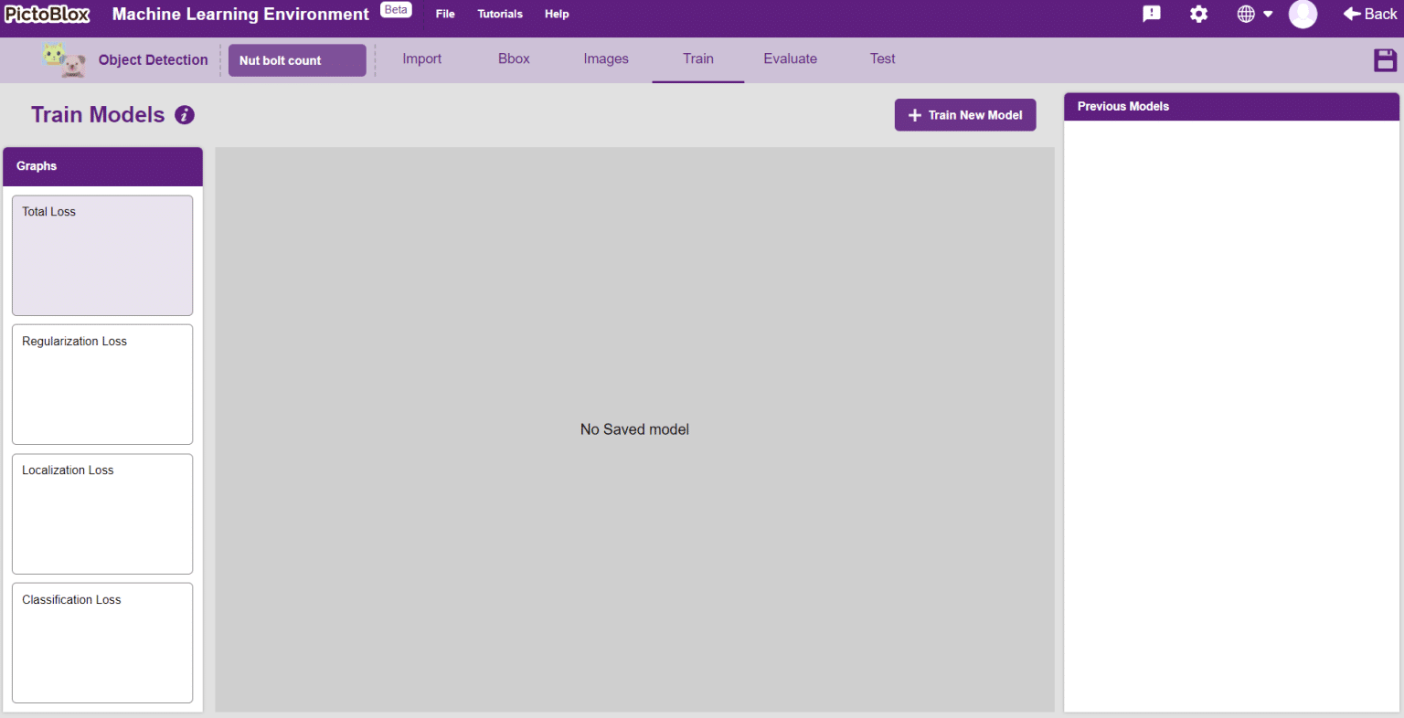
Task: Select the Total Loss graph
Action: click(x=102, y=256)
